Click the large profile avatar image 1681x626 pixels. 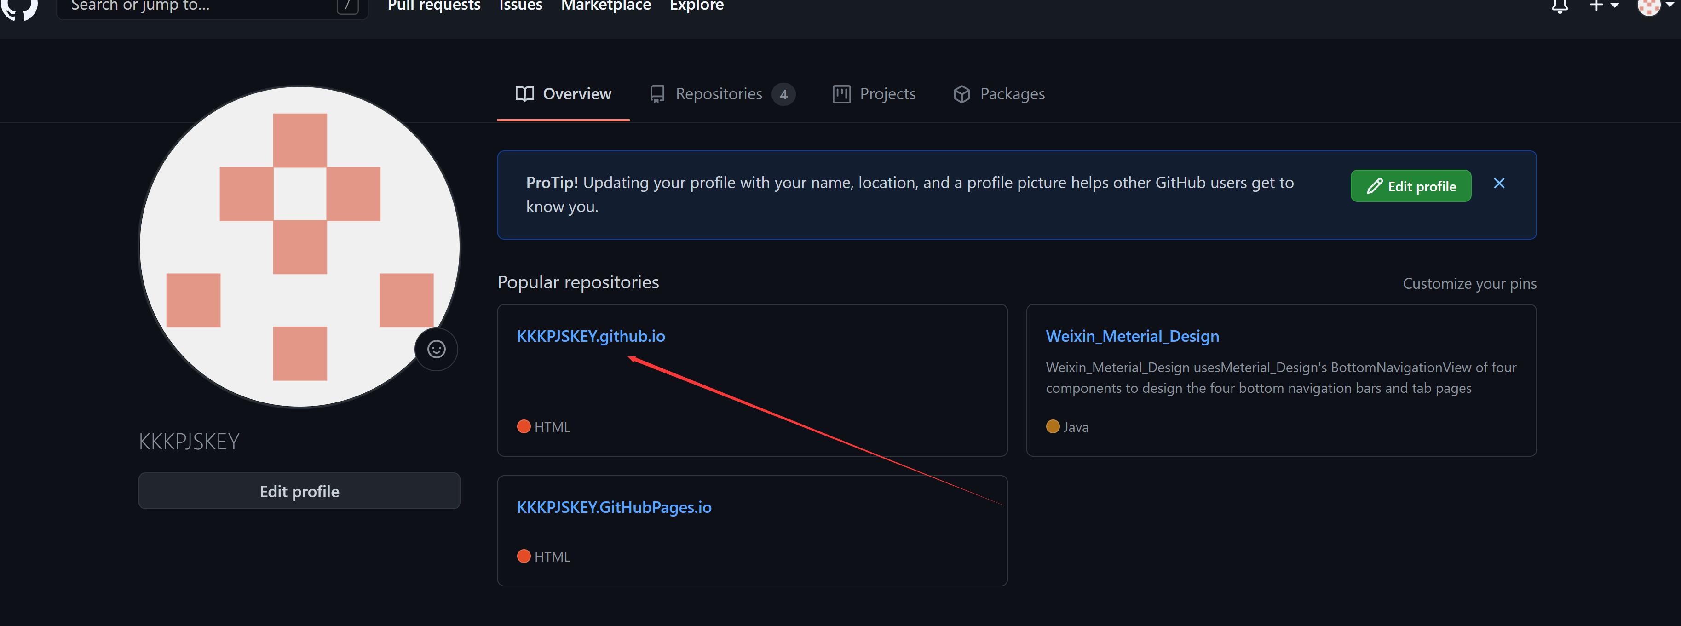(x=299, y=247)
